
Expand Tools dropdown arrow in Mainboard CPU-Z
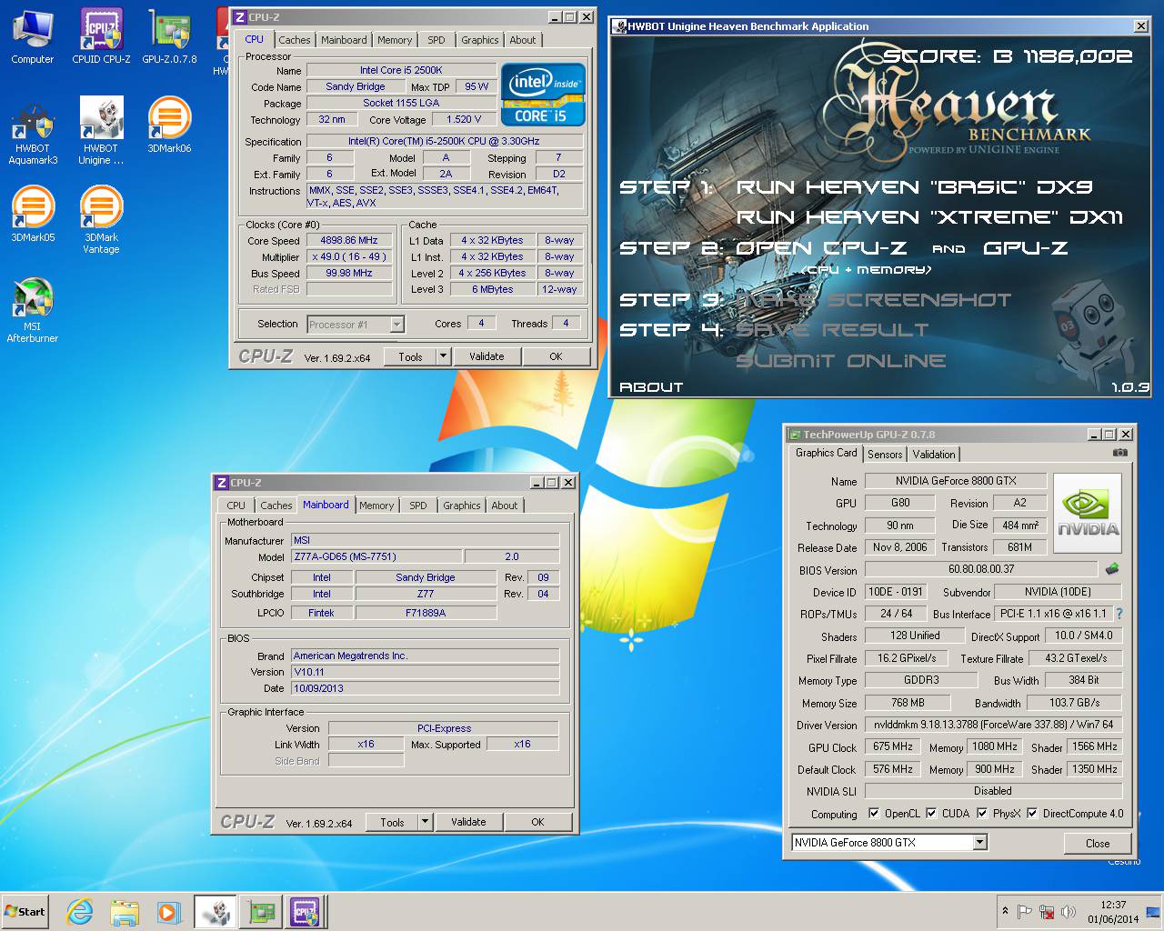tap(425, 822)
